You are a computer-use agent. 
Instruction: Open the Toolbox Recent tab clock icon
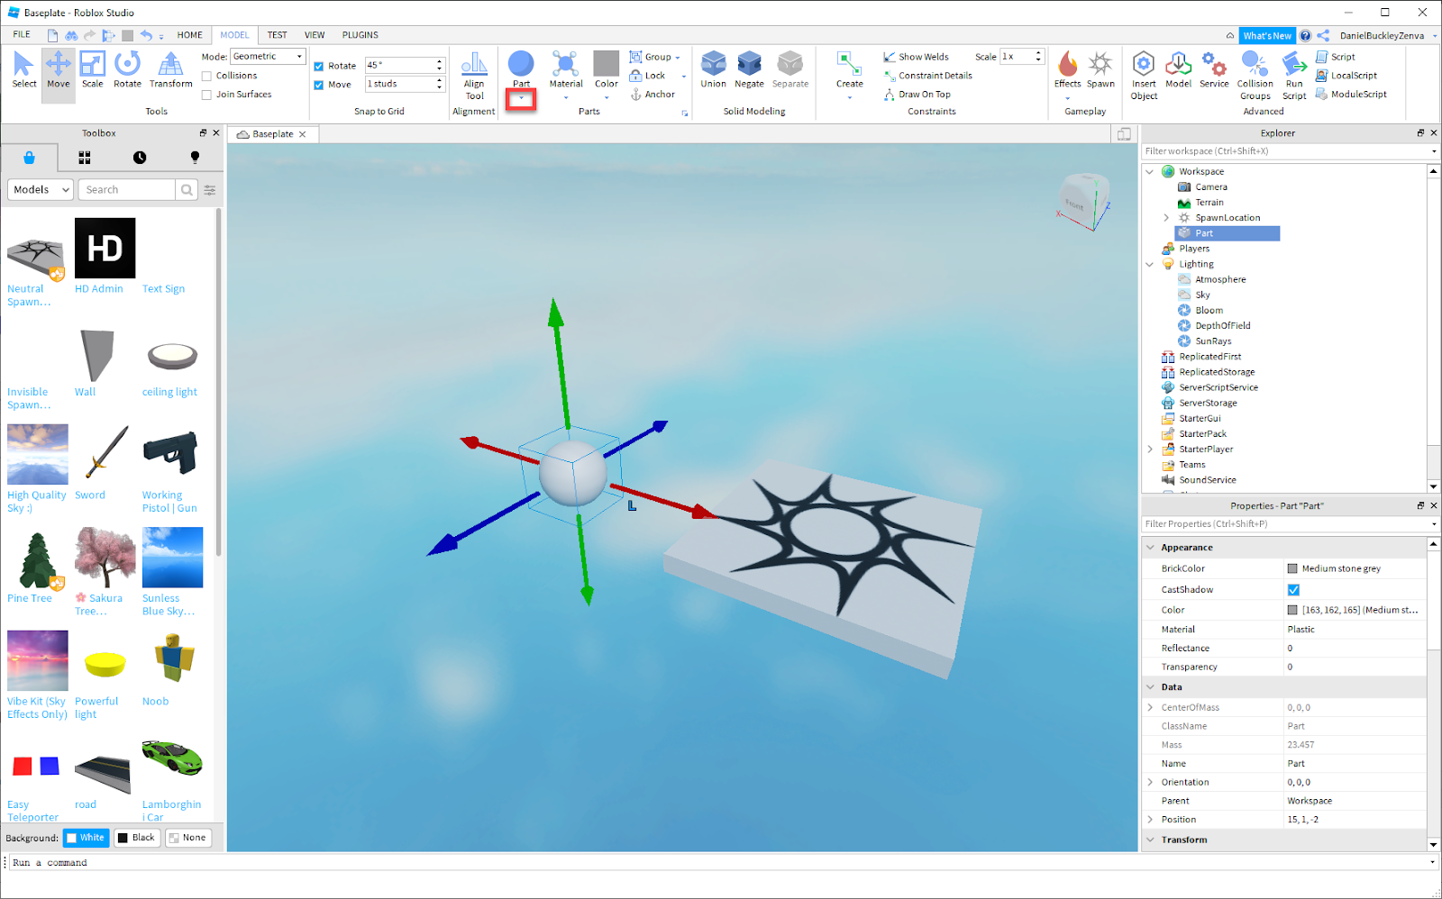point(140,158)
